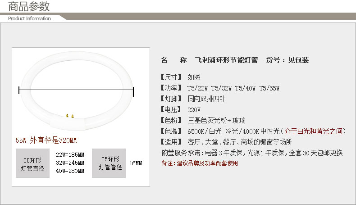Image resolution: width=356 pixels, height=208 pixels.
Task: Click the 如图 size value
Action: [194, 77]
